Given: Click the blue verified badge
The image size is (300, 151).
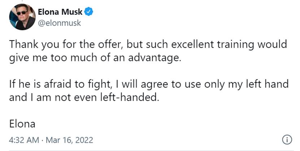Looking at the screenshot, I should 89,12.
